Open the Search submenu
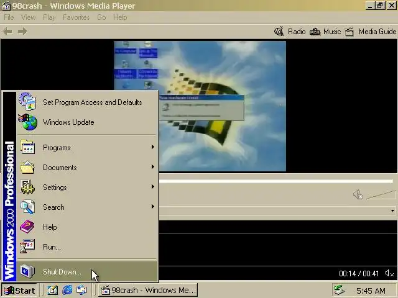398x298 pixels. pyautogui.click(x=87, y=207)
